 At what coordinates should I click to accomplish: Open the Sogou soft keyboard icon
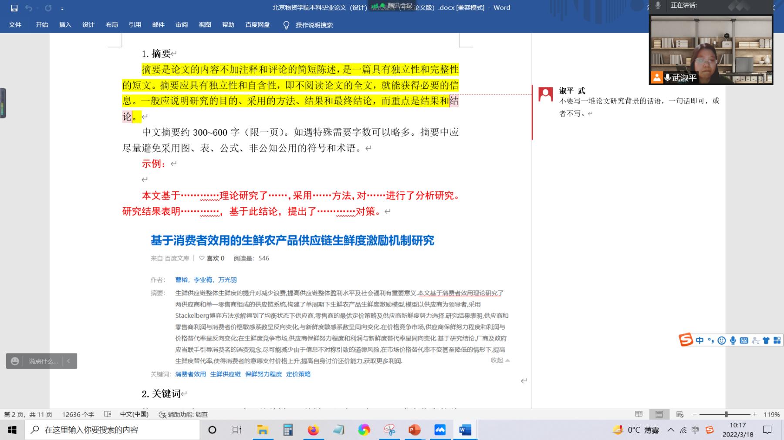pyautogui.click(x=744, y=340)
